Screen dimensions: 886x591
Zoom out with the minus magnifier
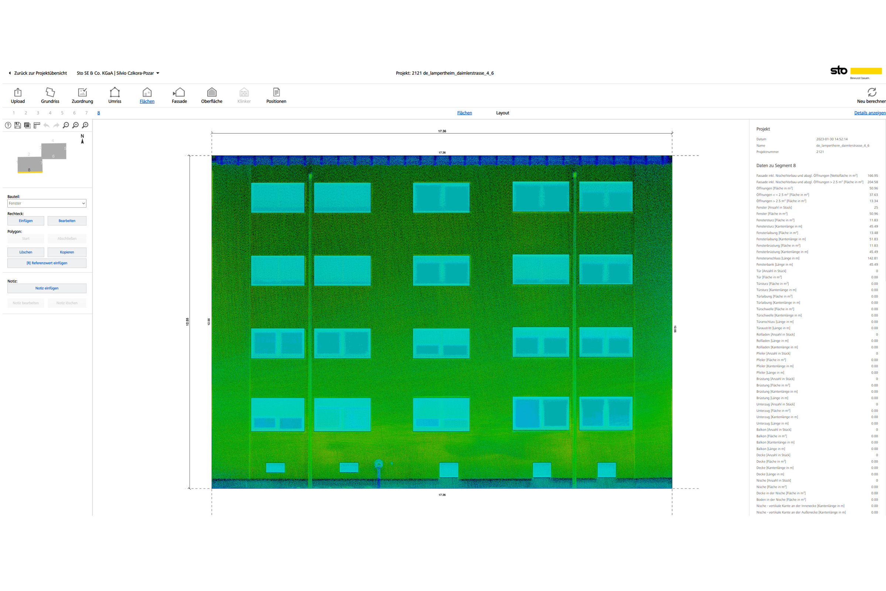(66, 125)
